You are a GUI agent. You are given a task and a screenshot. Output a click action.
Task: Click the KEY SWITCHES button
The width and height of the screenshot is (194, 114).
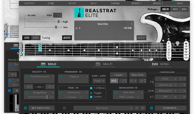point(41,108)
